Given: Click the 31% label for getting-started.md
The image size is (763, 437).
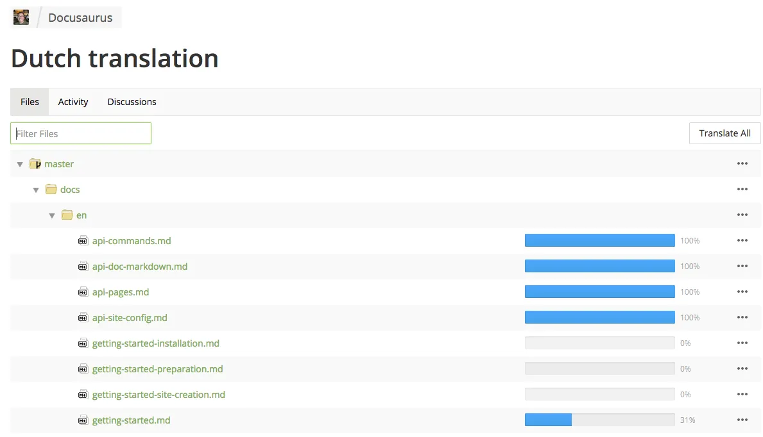Looking at the screenshot, I should [687, 420].
